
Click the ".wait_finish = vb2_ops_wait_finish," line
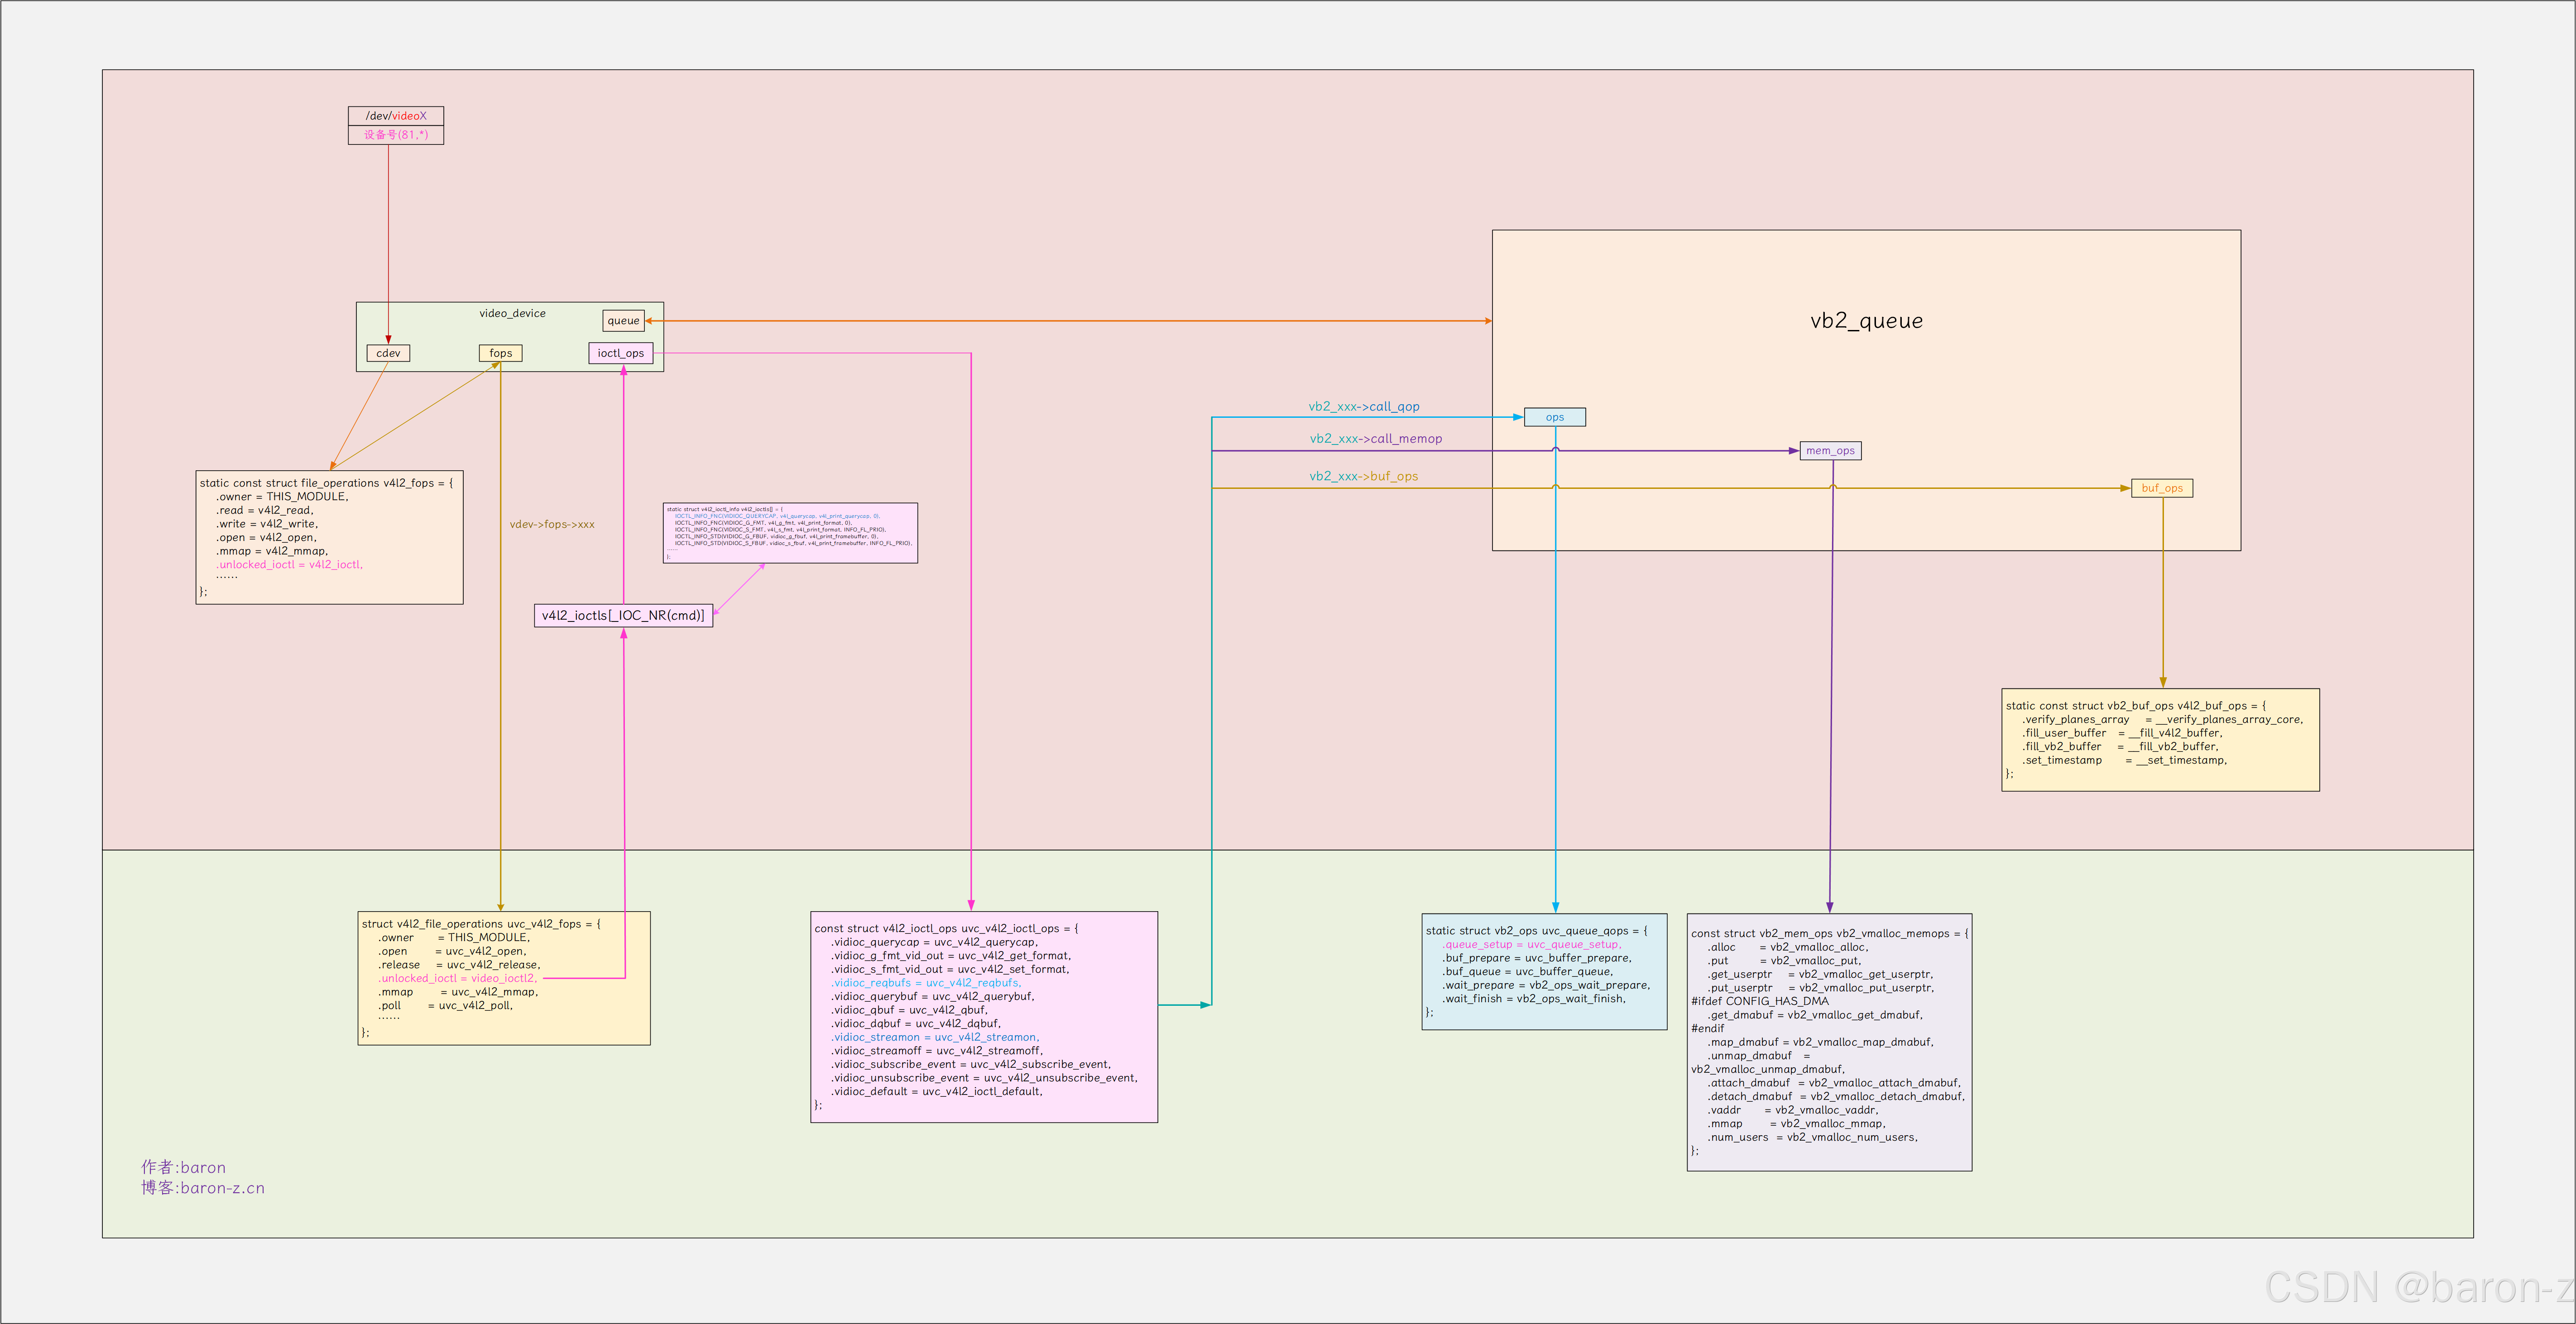[1534, 998]
